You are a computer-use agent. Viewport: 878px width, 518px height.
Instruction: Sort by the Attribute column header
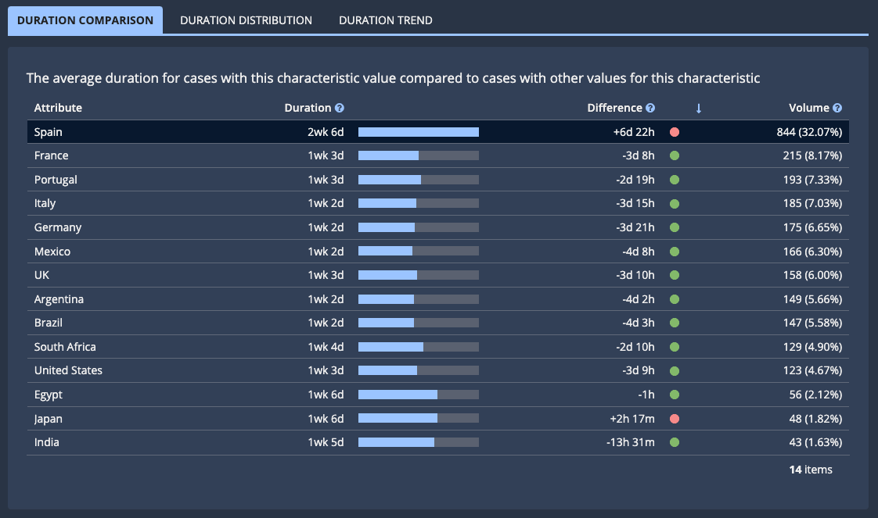[58, 108]
